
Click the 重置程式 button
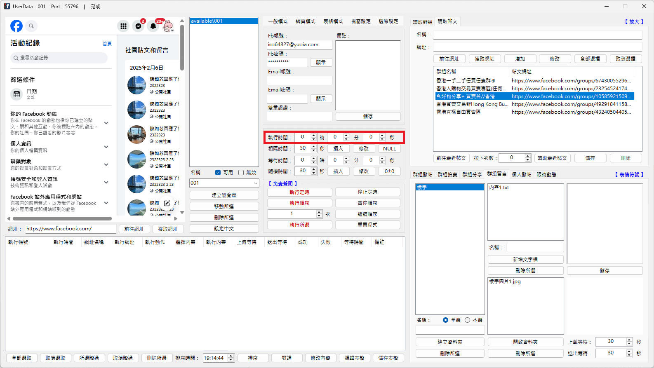click(367, 225)
